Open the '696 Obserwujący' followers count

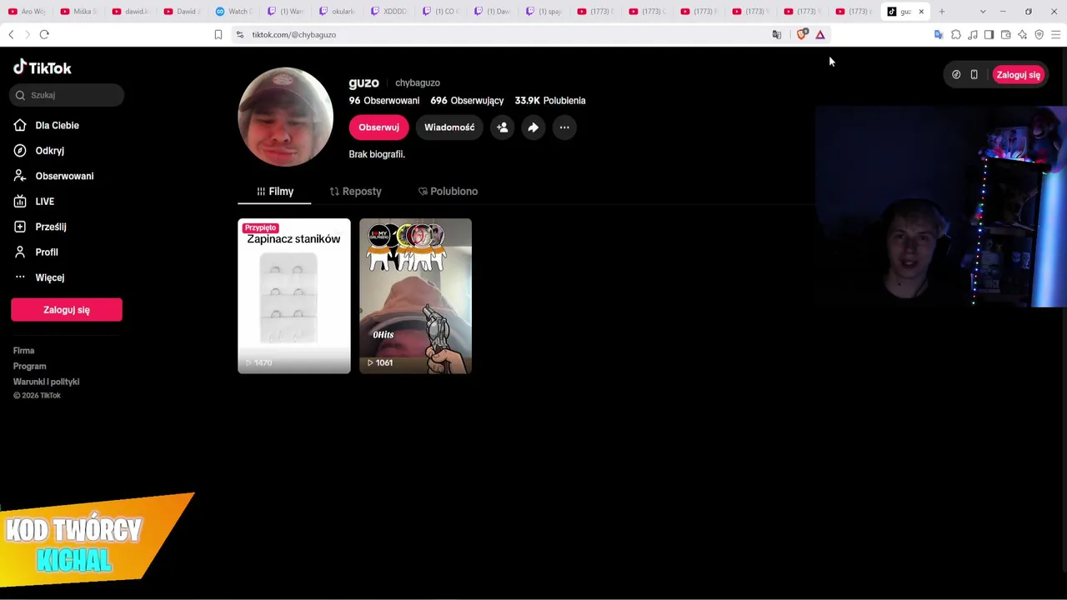coord(467,101)
